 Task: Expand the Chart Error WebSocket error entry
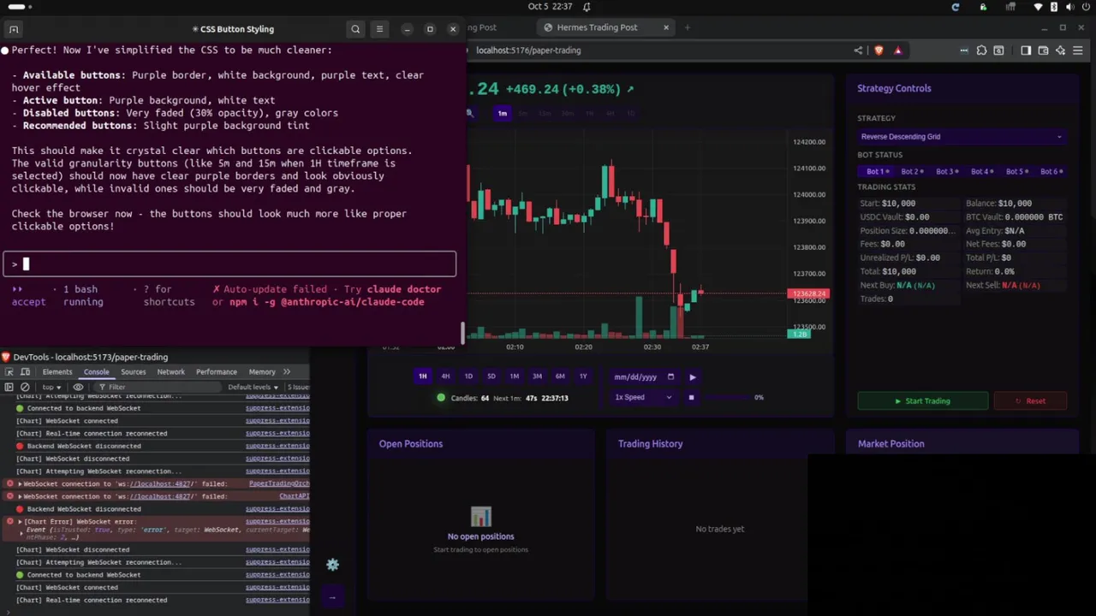coord(20,522)
